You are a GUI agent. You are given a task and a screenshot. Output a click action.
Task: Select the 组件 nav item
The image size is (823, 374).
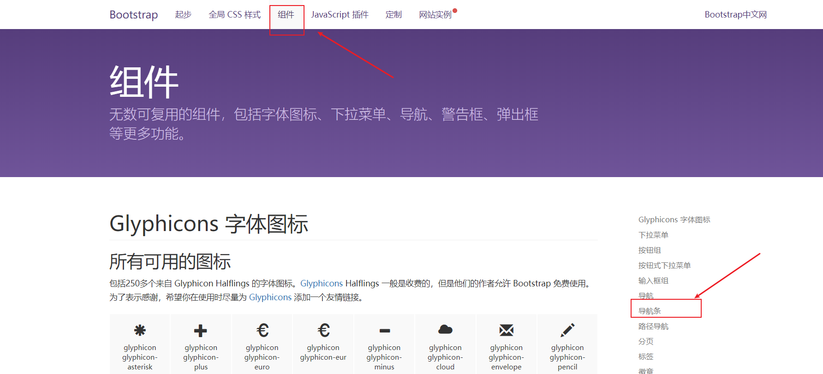(x=286, y=15)
